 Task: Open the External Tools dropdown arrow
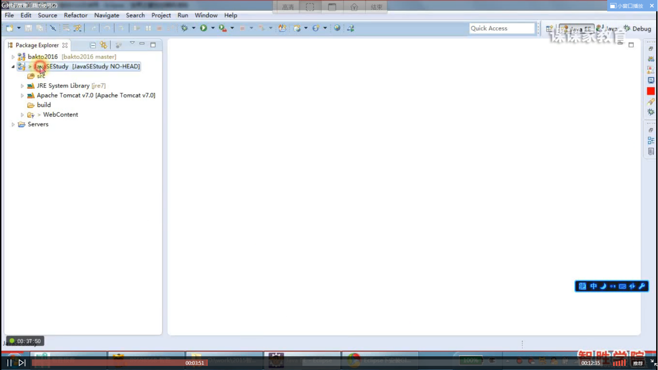(x=232, y=28)
